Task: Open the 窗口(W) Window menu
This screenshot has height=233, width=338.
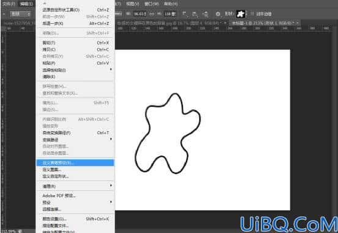Action: [152, 4]
